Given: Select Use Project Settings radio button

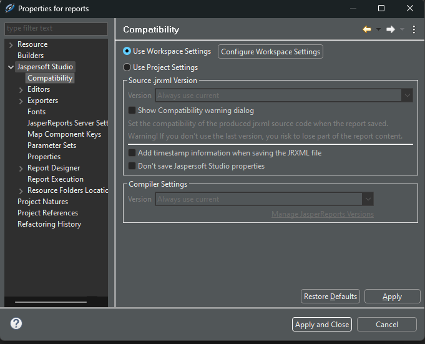Looking at the screenshot, I should 127,67.
